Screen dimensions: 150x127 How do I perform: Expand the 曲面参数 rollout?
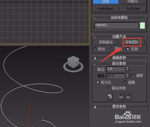119,58
